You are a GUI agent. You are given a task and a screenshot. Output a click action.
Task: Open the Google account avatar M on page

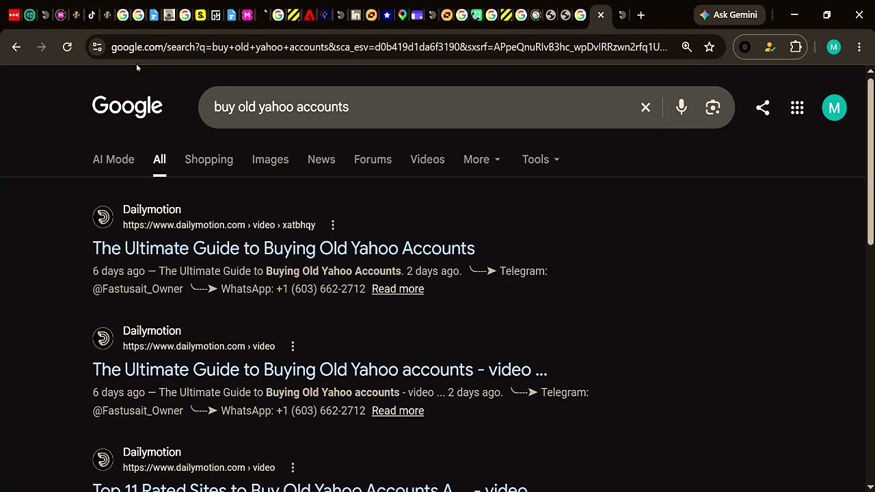834,107
